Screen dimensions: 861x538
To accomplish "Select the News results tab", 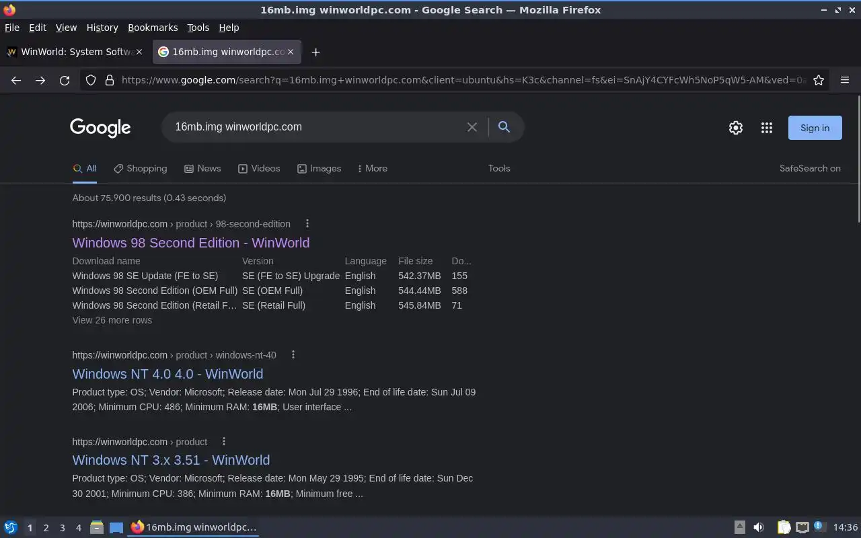I will pos(202,168).
